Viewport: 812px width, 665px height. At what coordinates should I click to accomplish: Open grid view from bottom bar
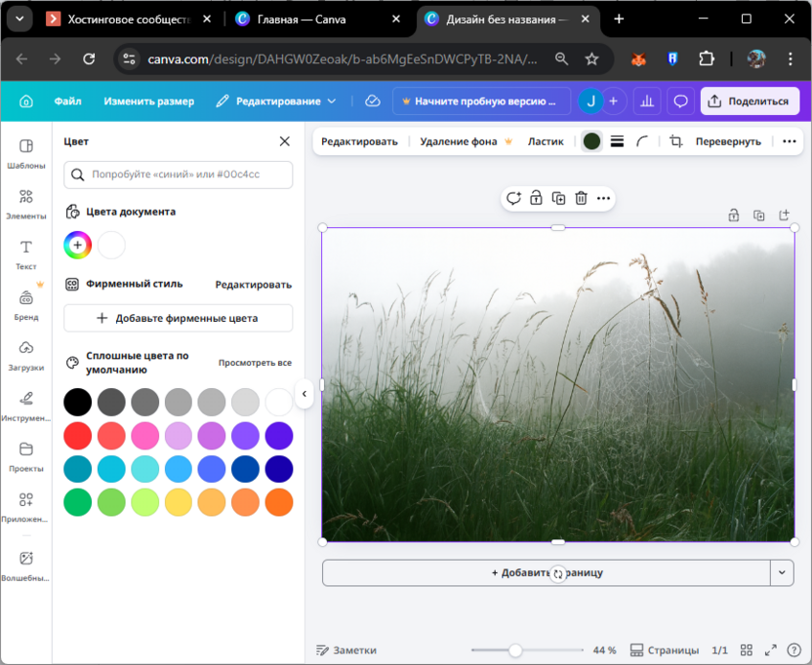pos(747,650)
